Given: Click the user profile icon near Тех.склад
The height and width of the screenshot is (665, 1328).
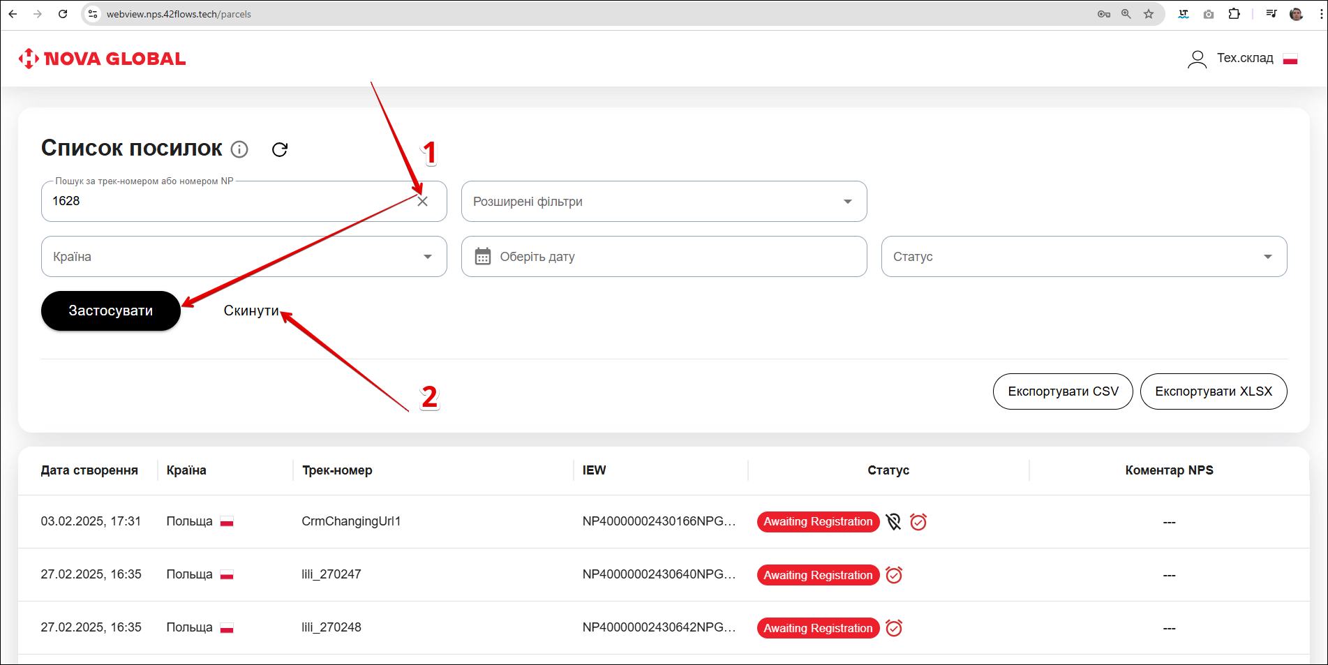Looking at the screenshot, I should click(1197, 59).
